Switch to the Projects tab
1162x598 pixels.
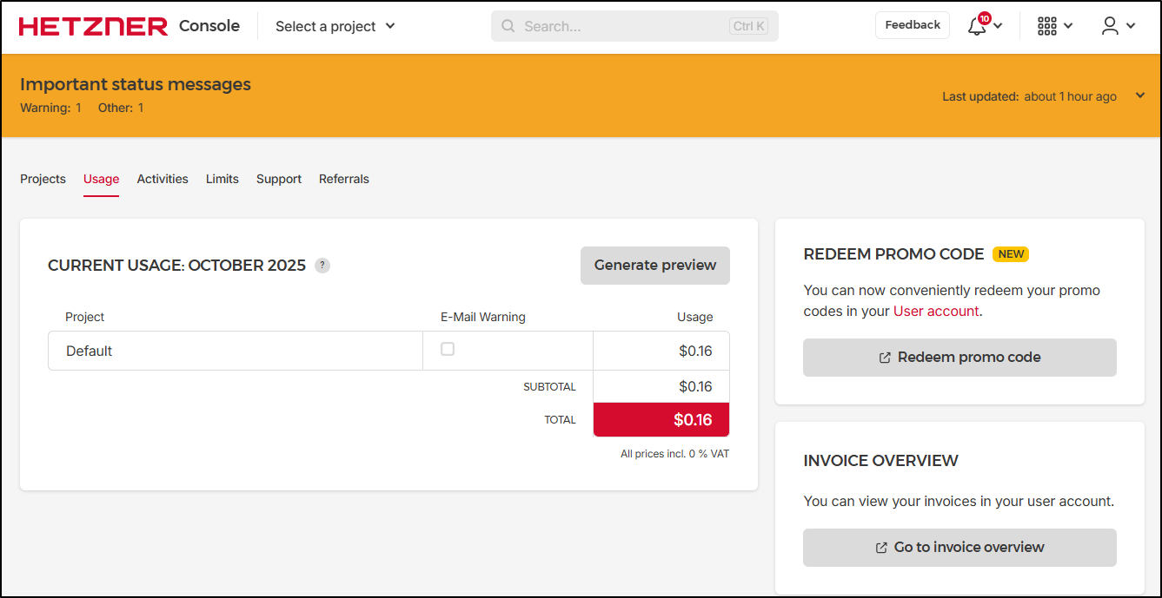pyautogui.click(x=43, y=179)
